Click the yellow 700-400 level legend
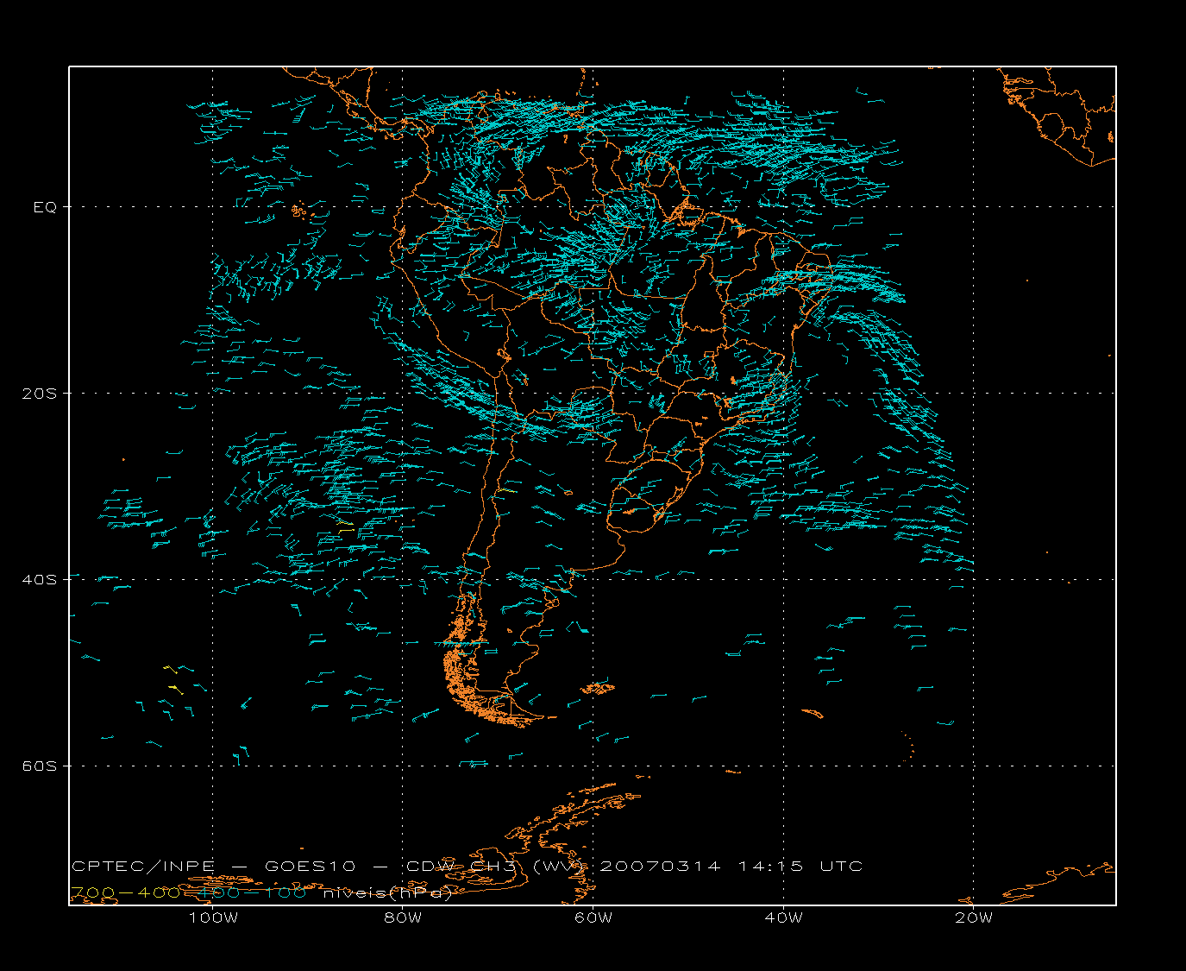Image resolution: width=1186 pixels, height=971 pixels. 125,892
